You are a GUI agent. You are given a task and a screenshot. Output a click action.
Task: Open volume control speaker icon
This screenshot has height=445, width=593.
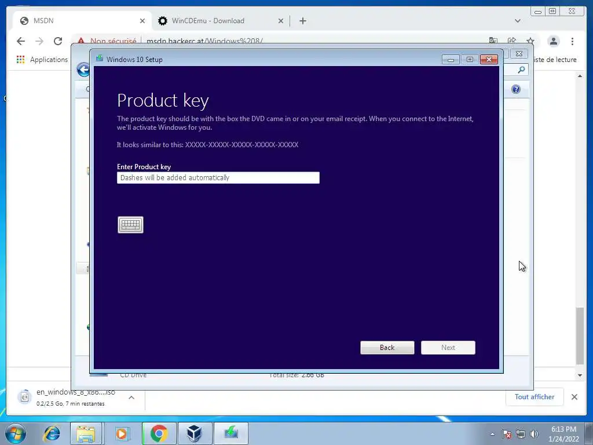(534, 434)
